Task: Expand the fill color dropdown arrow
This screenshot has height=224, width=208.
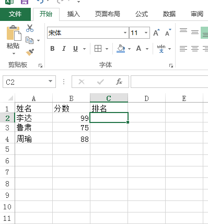Action: pos(129,49)
